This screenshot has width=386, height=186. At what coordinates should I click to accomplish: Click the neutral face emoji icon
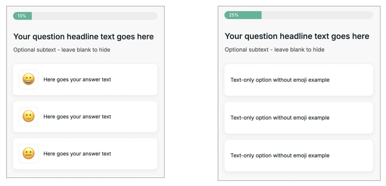pyautogui.click(x=29, y=154)
